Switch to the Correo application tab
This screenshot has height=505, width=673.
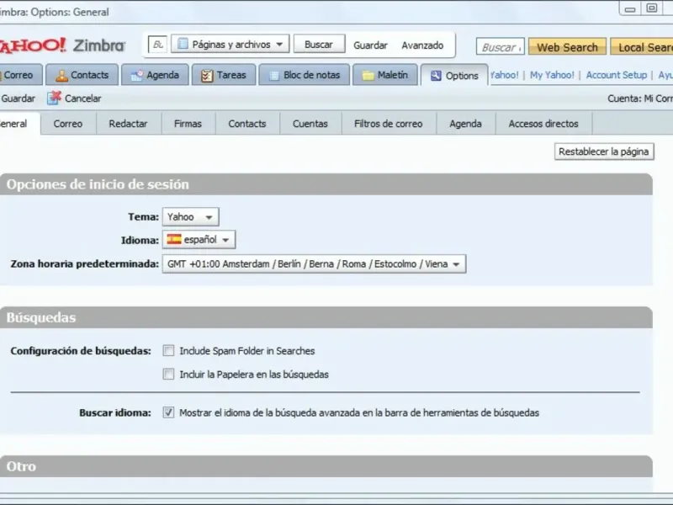click(x=19, y=75)
